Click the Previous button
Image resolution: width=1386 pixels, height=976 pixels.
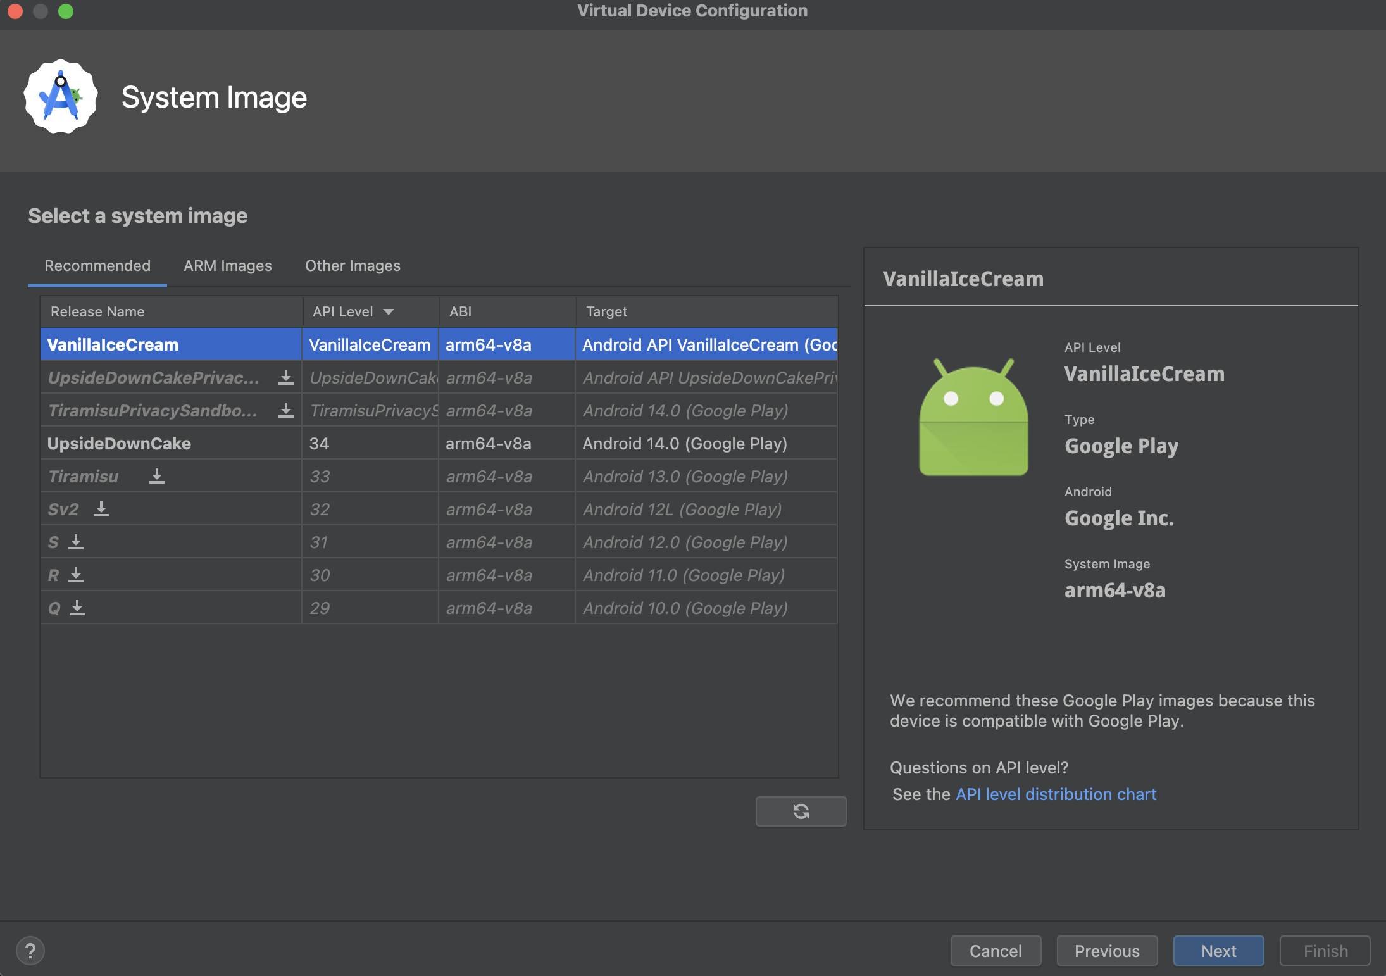click(x=1108, y=949)
